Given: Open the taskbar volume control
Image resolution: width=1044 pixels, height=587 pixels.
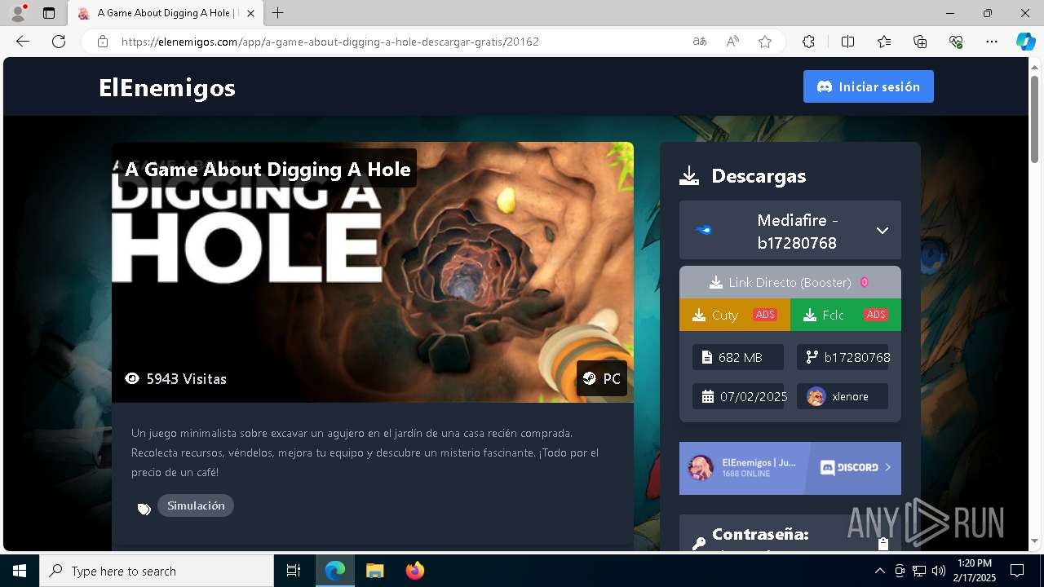Looking at the screenshot, I should [x=939, y=571].
